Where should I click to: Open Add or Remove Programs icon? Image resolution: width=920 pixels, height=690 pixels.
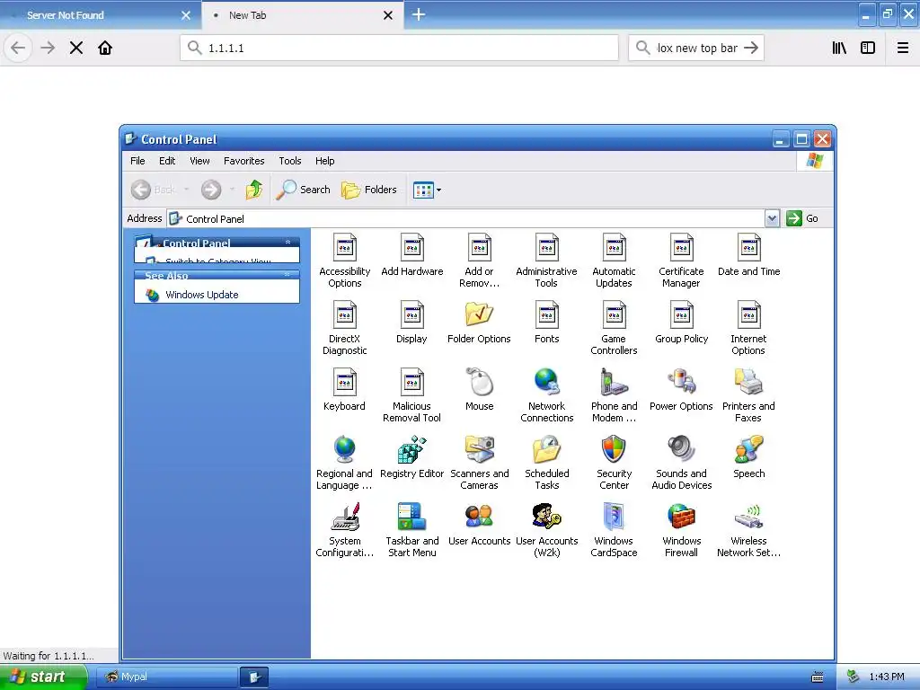tap(480, 261)
